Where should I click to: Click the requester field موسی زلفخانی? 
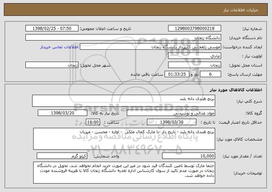click(x=150, y=47)
